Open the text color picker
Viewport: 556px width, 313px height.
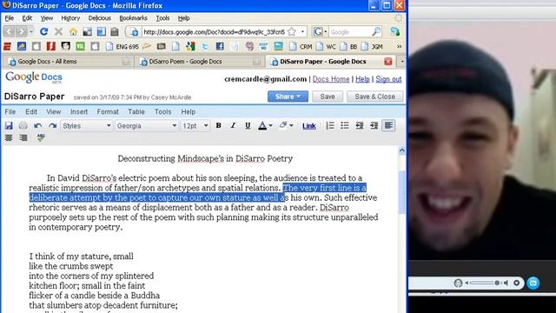coord(262,125)
